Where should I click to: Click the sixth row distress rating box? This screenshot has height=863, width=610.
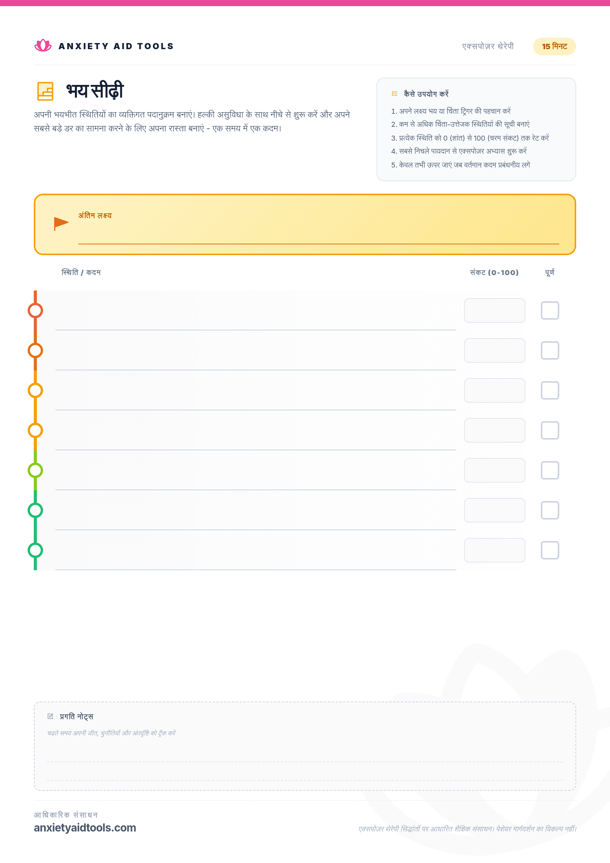click(494, 510)
